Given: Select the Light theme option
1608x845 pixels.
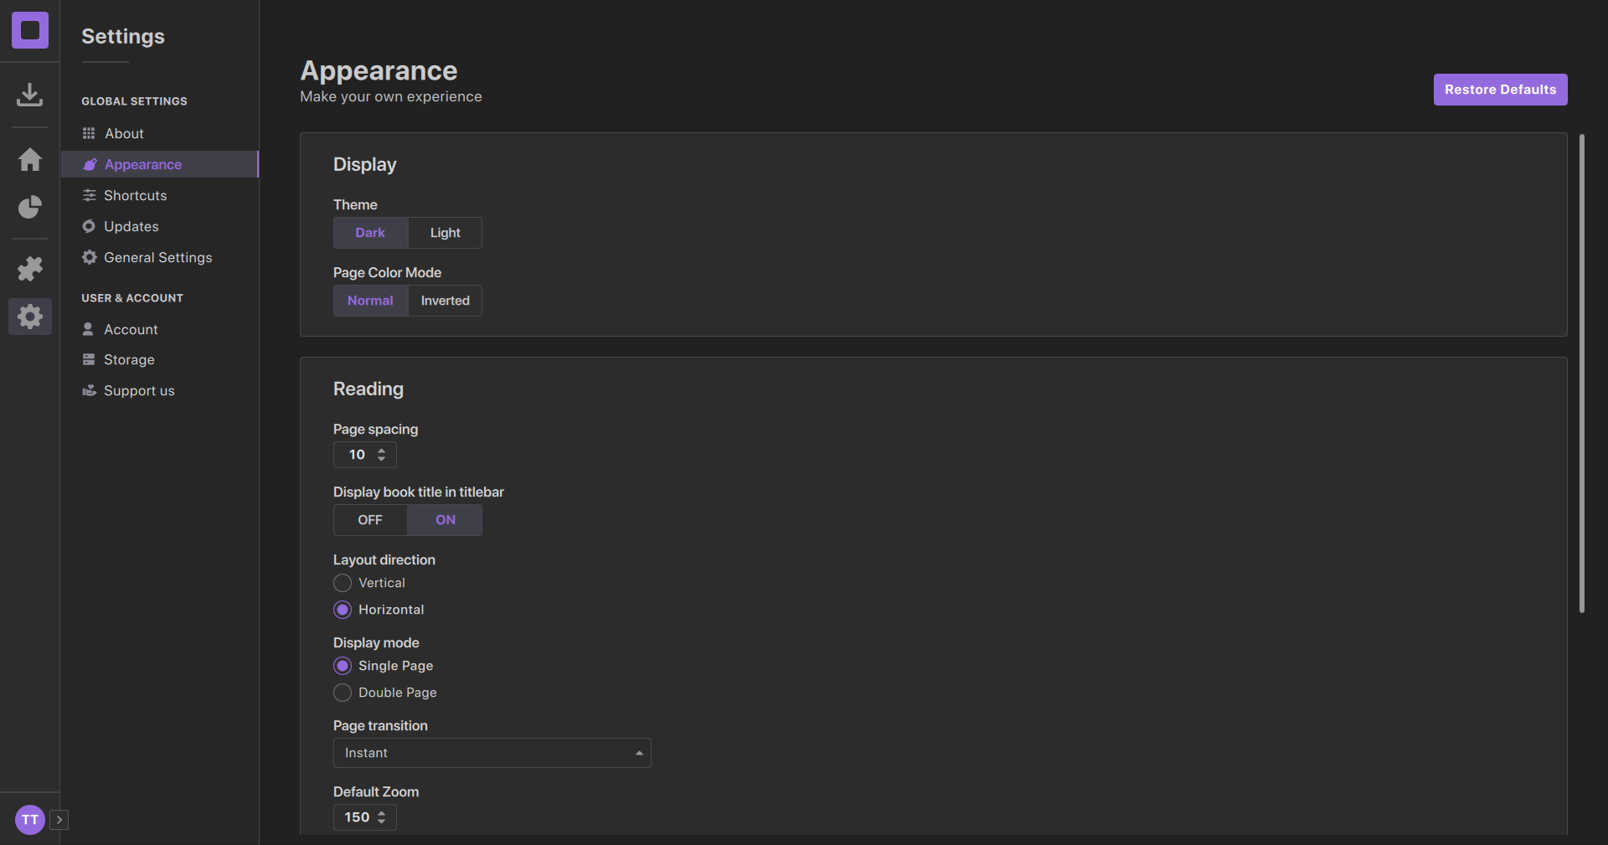Looking at the screenshot, I should click(x=445, y=233).
